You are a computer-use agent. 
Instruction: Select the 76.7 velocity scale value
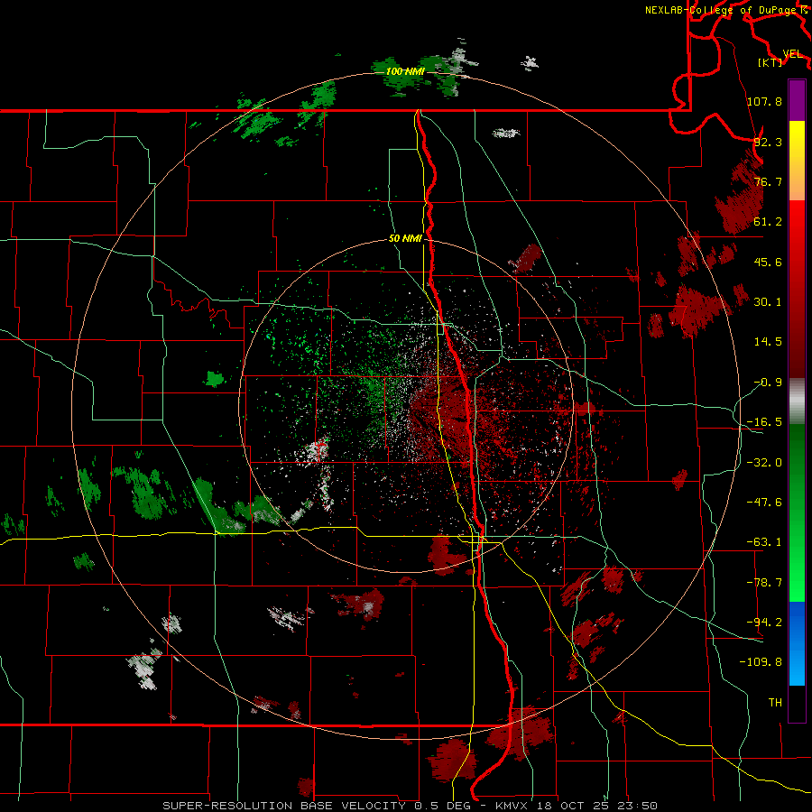click(x=768, y=181)
